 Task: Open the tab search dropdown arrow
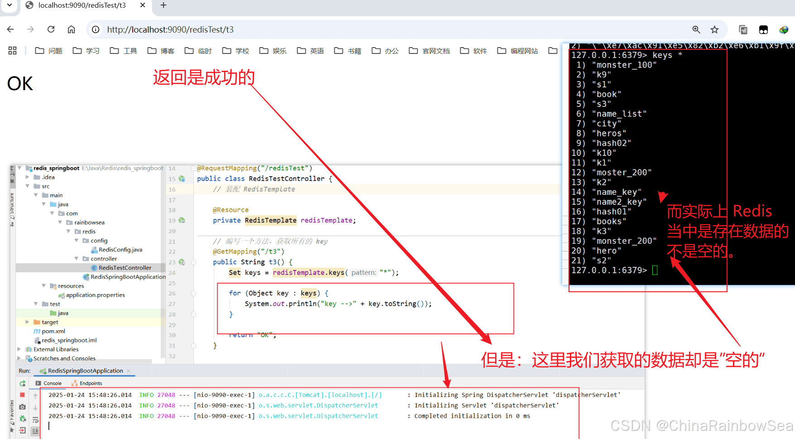(x=10, y=5)
